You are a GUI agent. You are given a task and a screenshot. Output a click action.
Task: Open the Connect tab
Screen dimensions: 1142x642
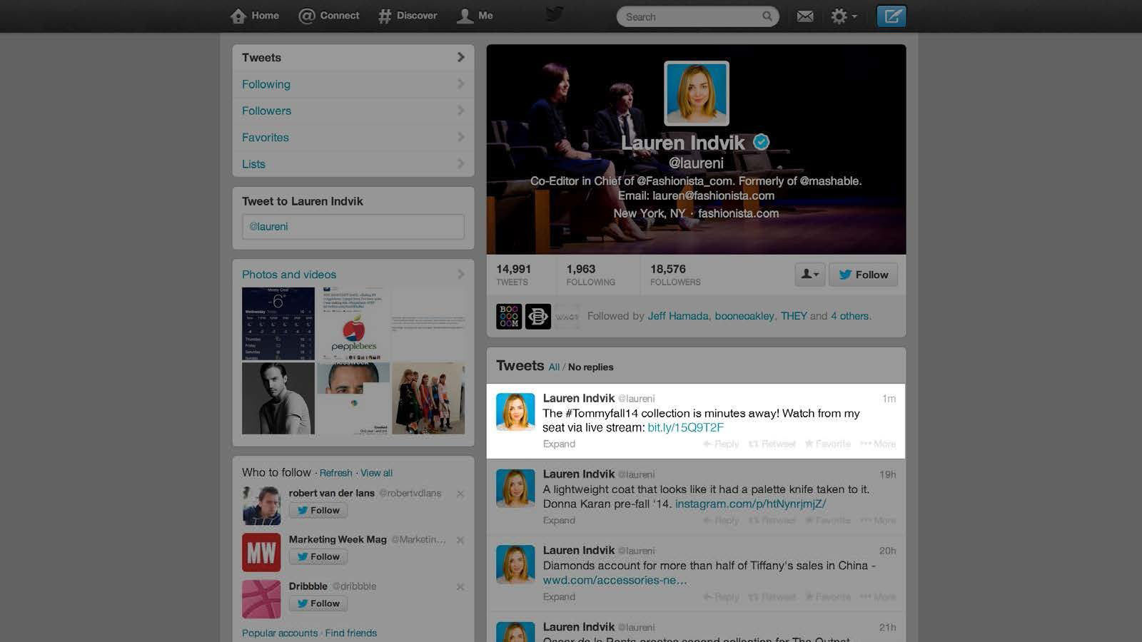(329, 16)
